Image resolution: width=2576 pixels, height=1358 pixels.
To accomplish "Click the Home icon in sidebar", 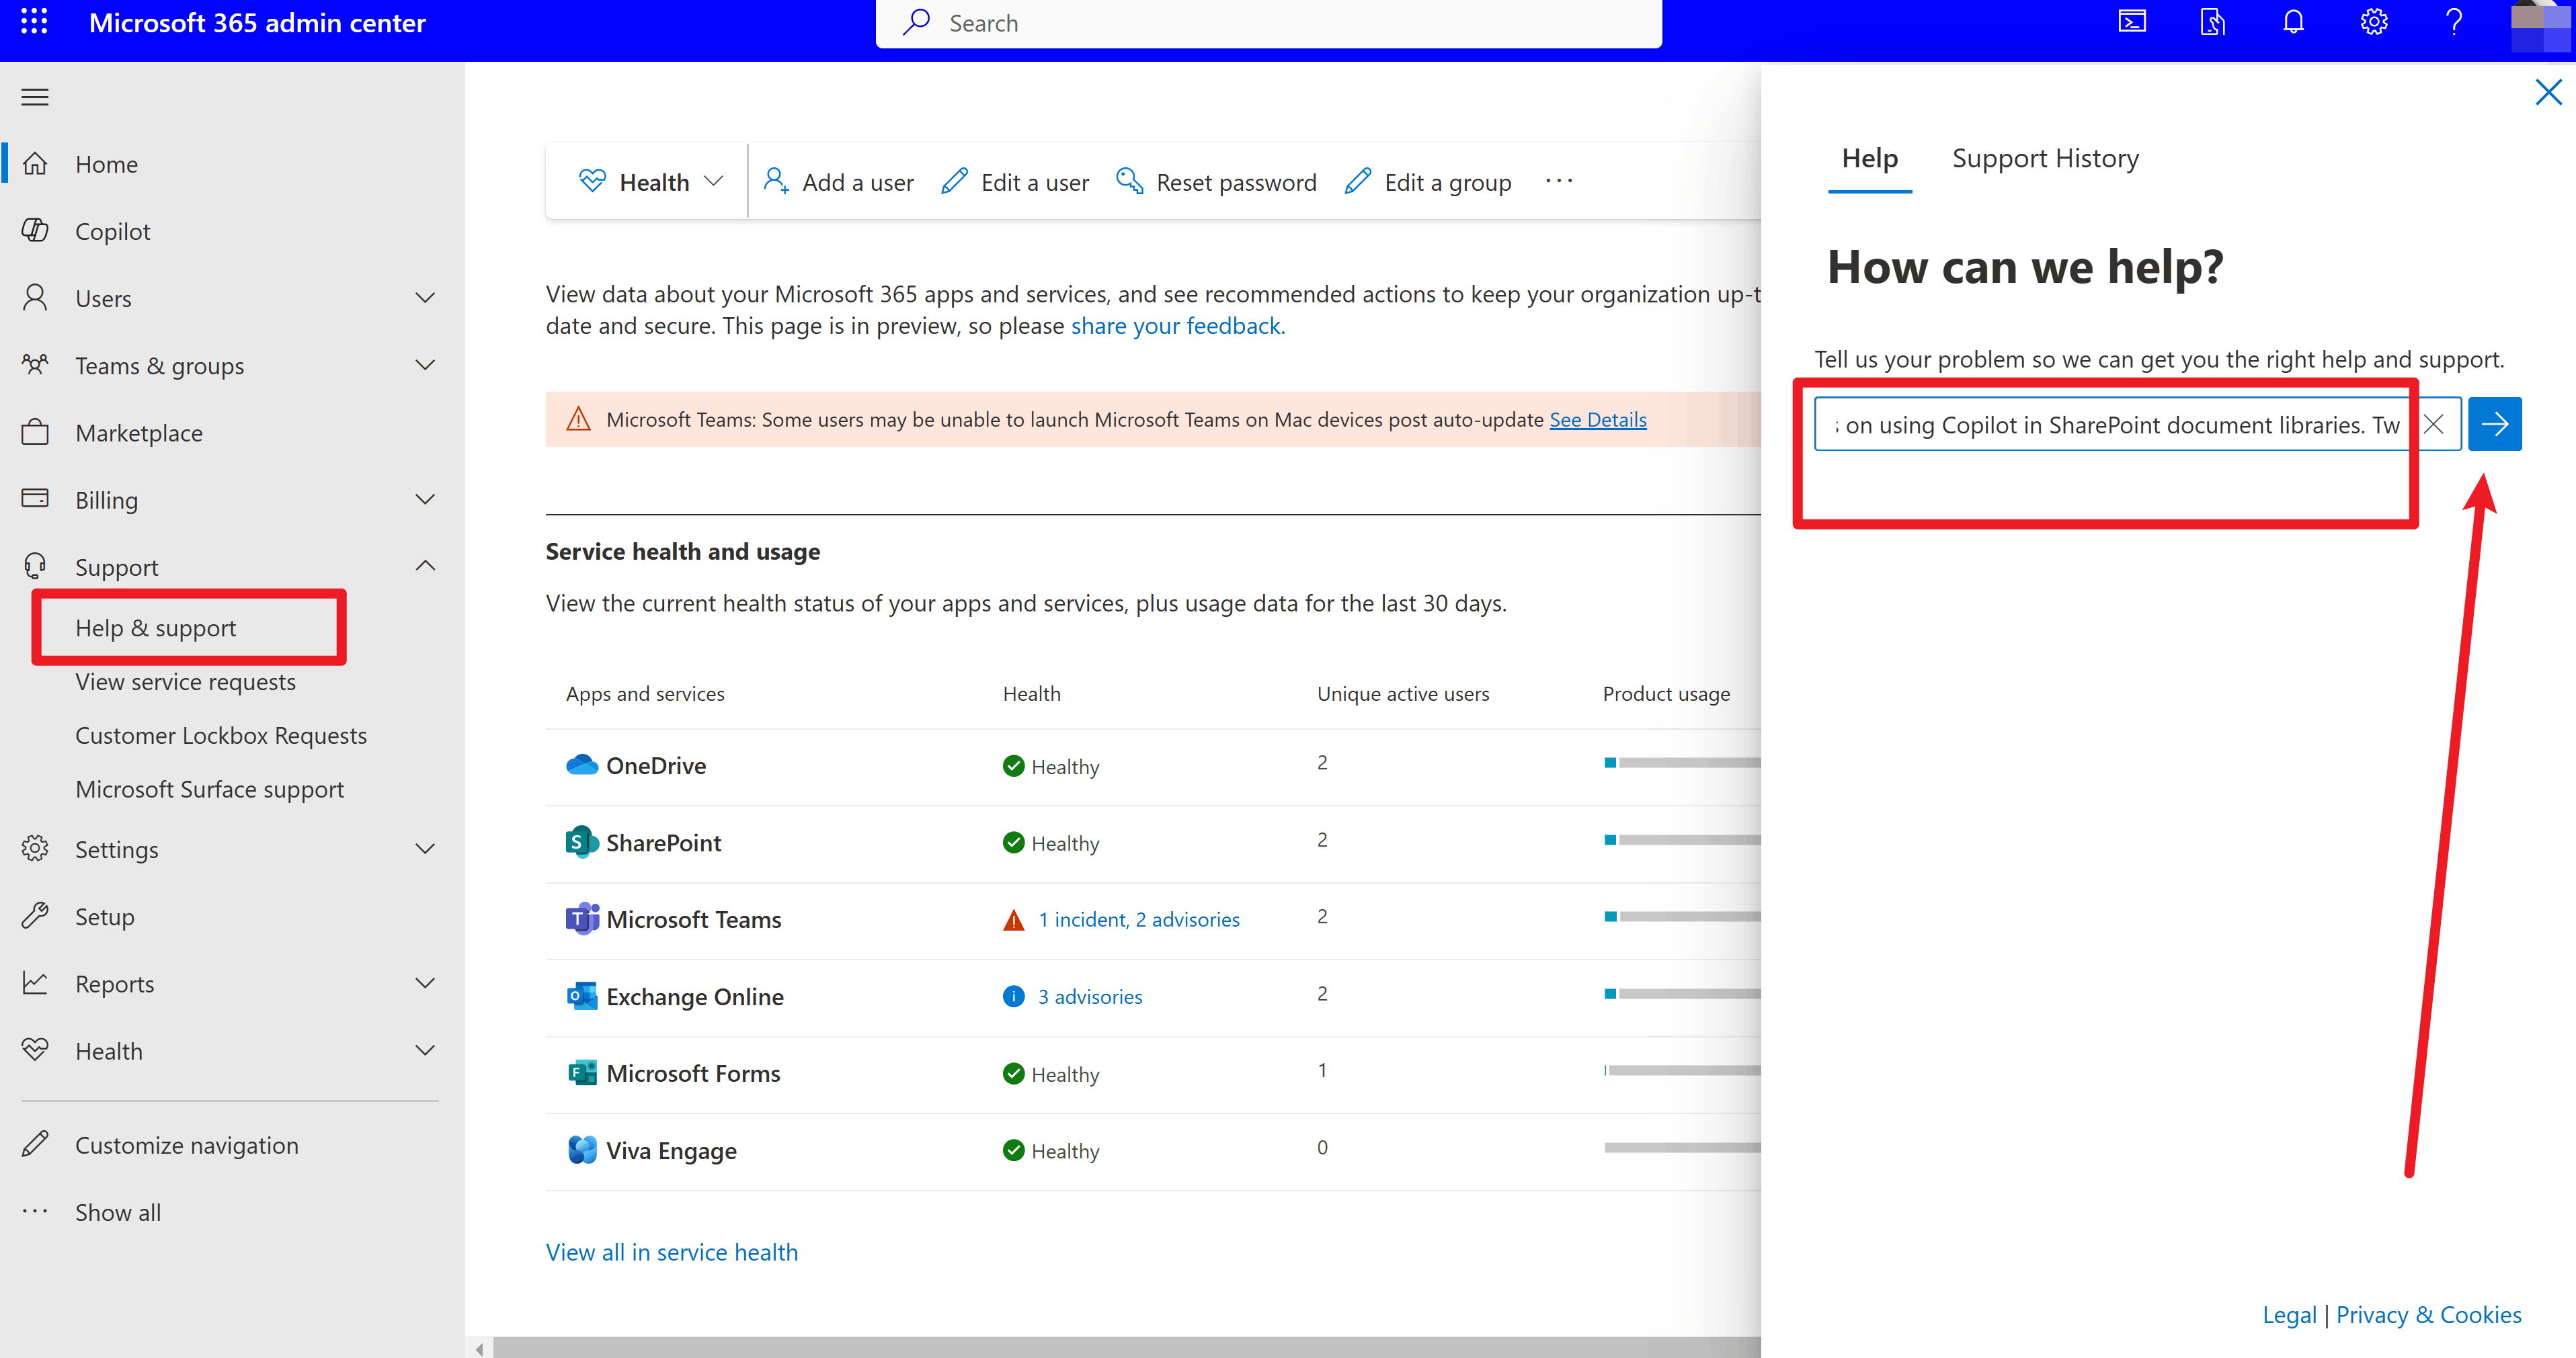I will [x=35, y=164].
